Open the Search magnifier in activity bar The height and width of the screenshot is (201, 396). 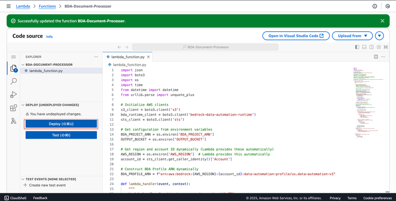point(13,81)
